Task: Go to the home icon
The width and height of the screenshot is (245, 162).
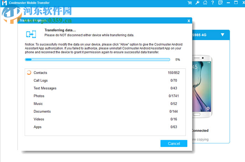Action: click(x=205, y=3)
